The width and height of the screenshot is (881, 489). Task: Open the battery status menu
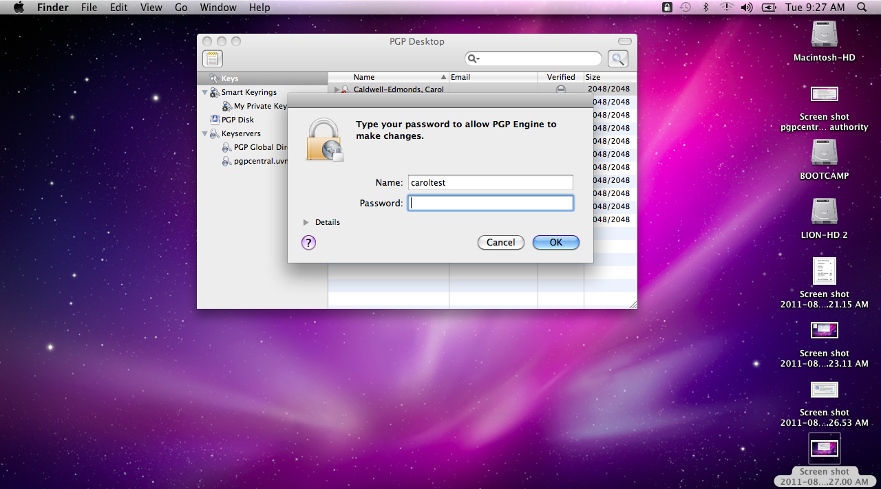(769, 8)
